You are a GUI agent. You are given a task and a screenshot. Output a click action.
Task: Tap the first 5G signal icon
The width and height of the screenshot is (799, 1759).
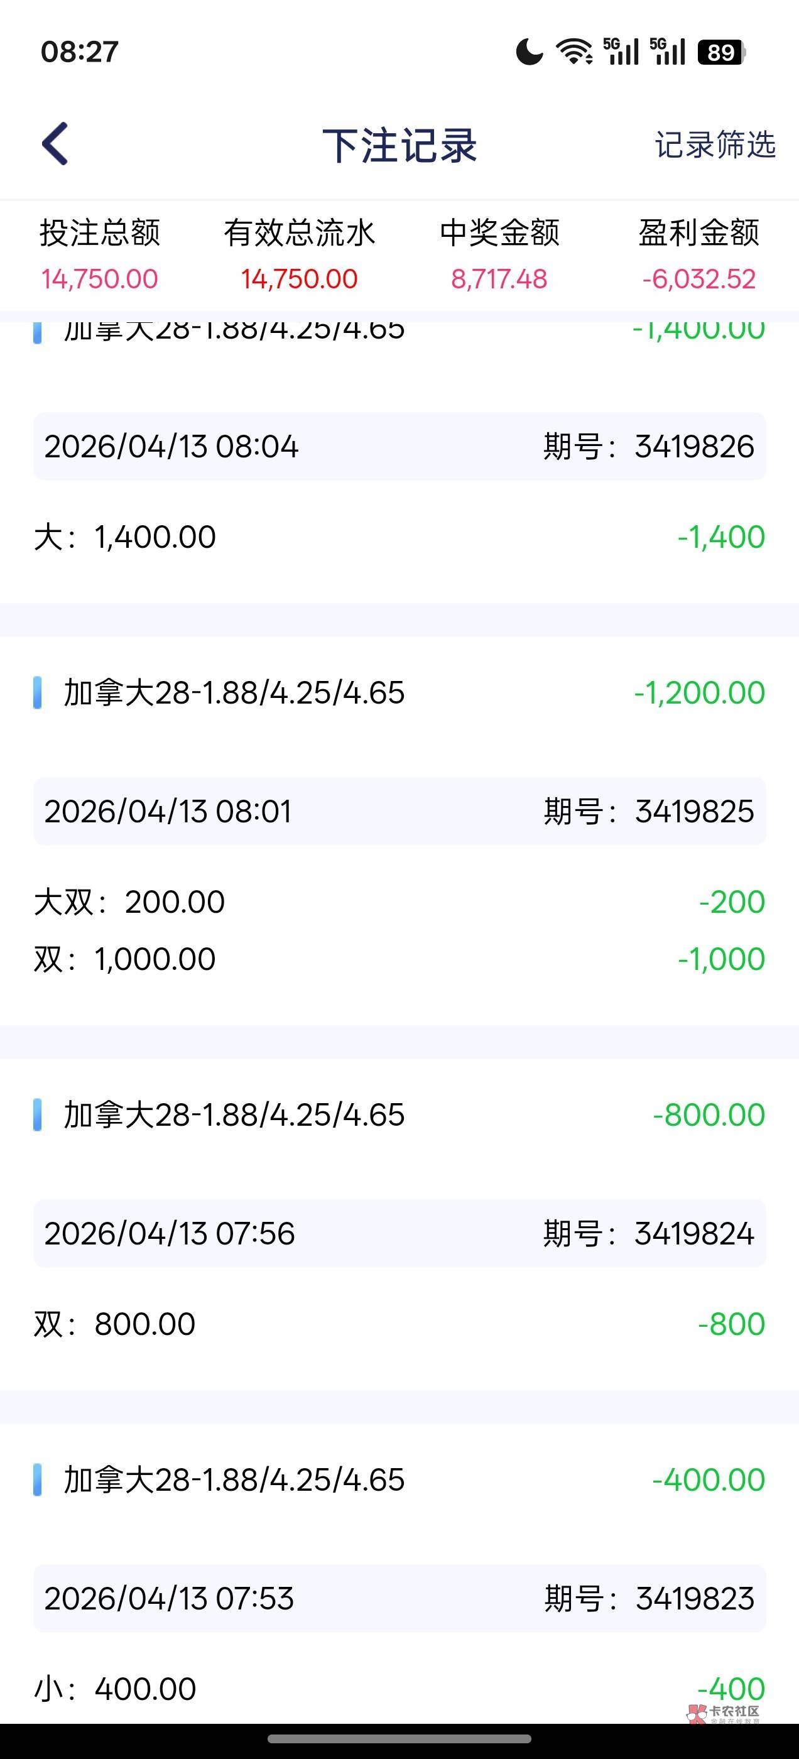(x=621, y=52)
